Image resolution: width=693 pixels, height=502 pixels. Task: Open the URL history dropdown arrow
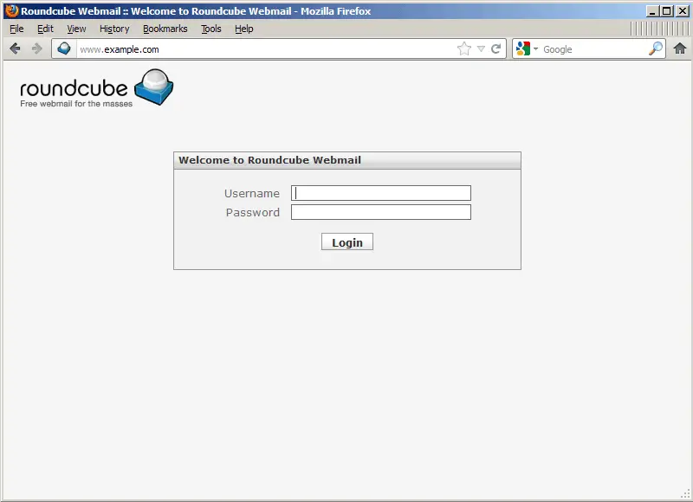481,49
